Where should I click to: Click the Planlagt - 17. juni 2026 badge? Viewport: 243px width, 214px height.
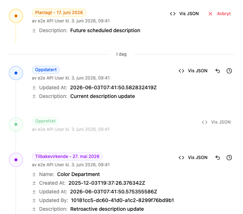59,13
